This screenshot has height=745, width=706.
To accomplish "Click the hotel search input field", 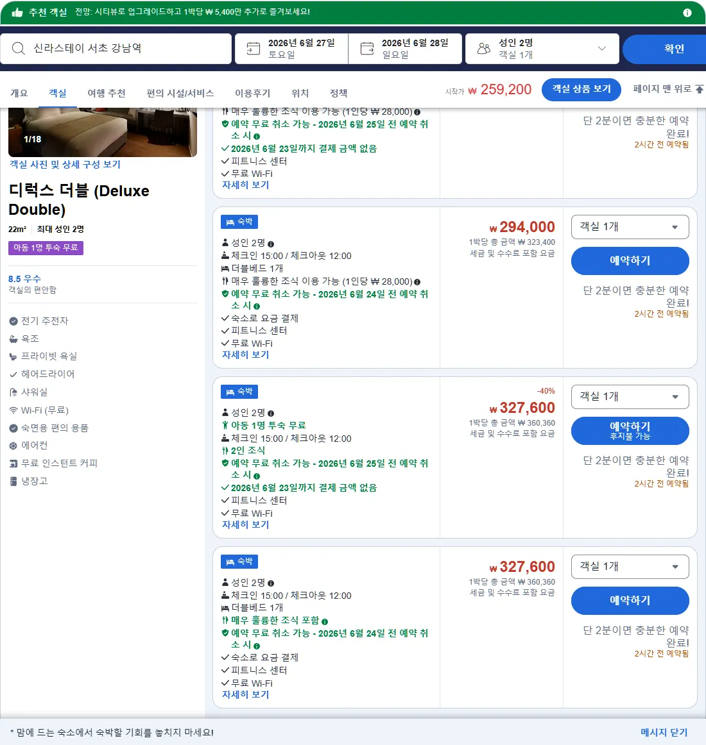I will 116,49.
